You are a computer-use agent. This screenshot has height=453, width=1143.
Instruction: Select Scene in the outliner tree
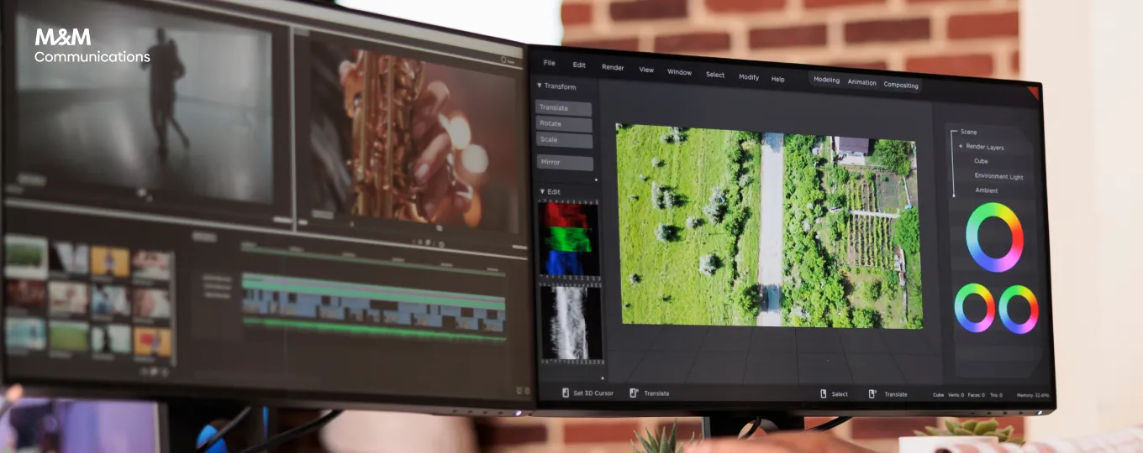(968, 132)
